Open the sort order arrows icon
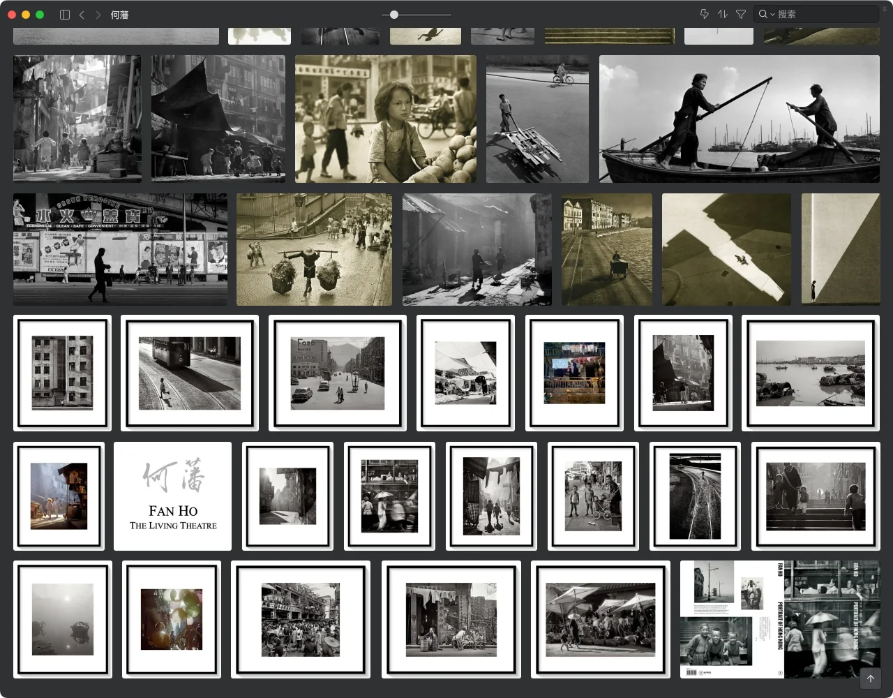The height and width of the screenshot is (698, 893). click(x=722, y=14)
